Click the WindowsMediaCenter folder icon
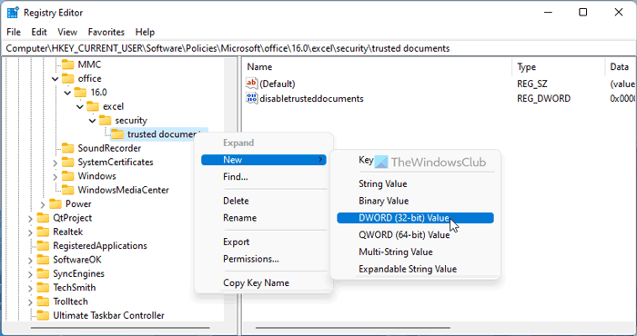The width and height of the screenshot is (637, 336). (68, 190)
